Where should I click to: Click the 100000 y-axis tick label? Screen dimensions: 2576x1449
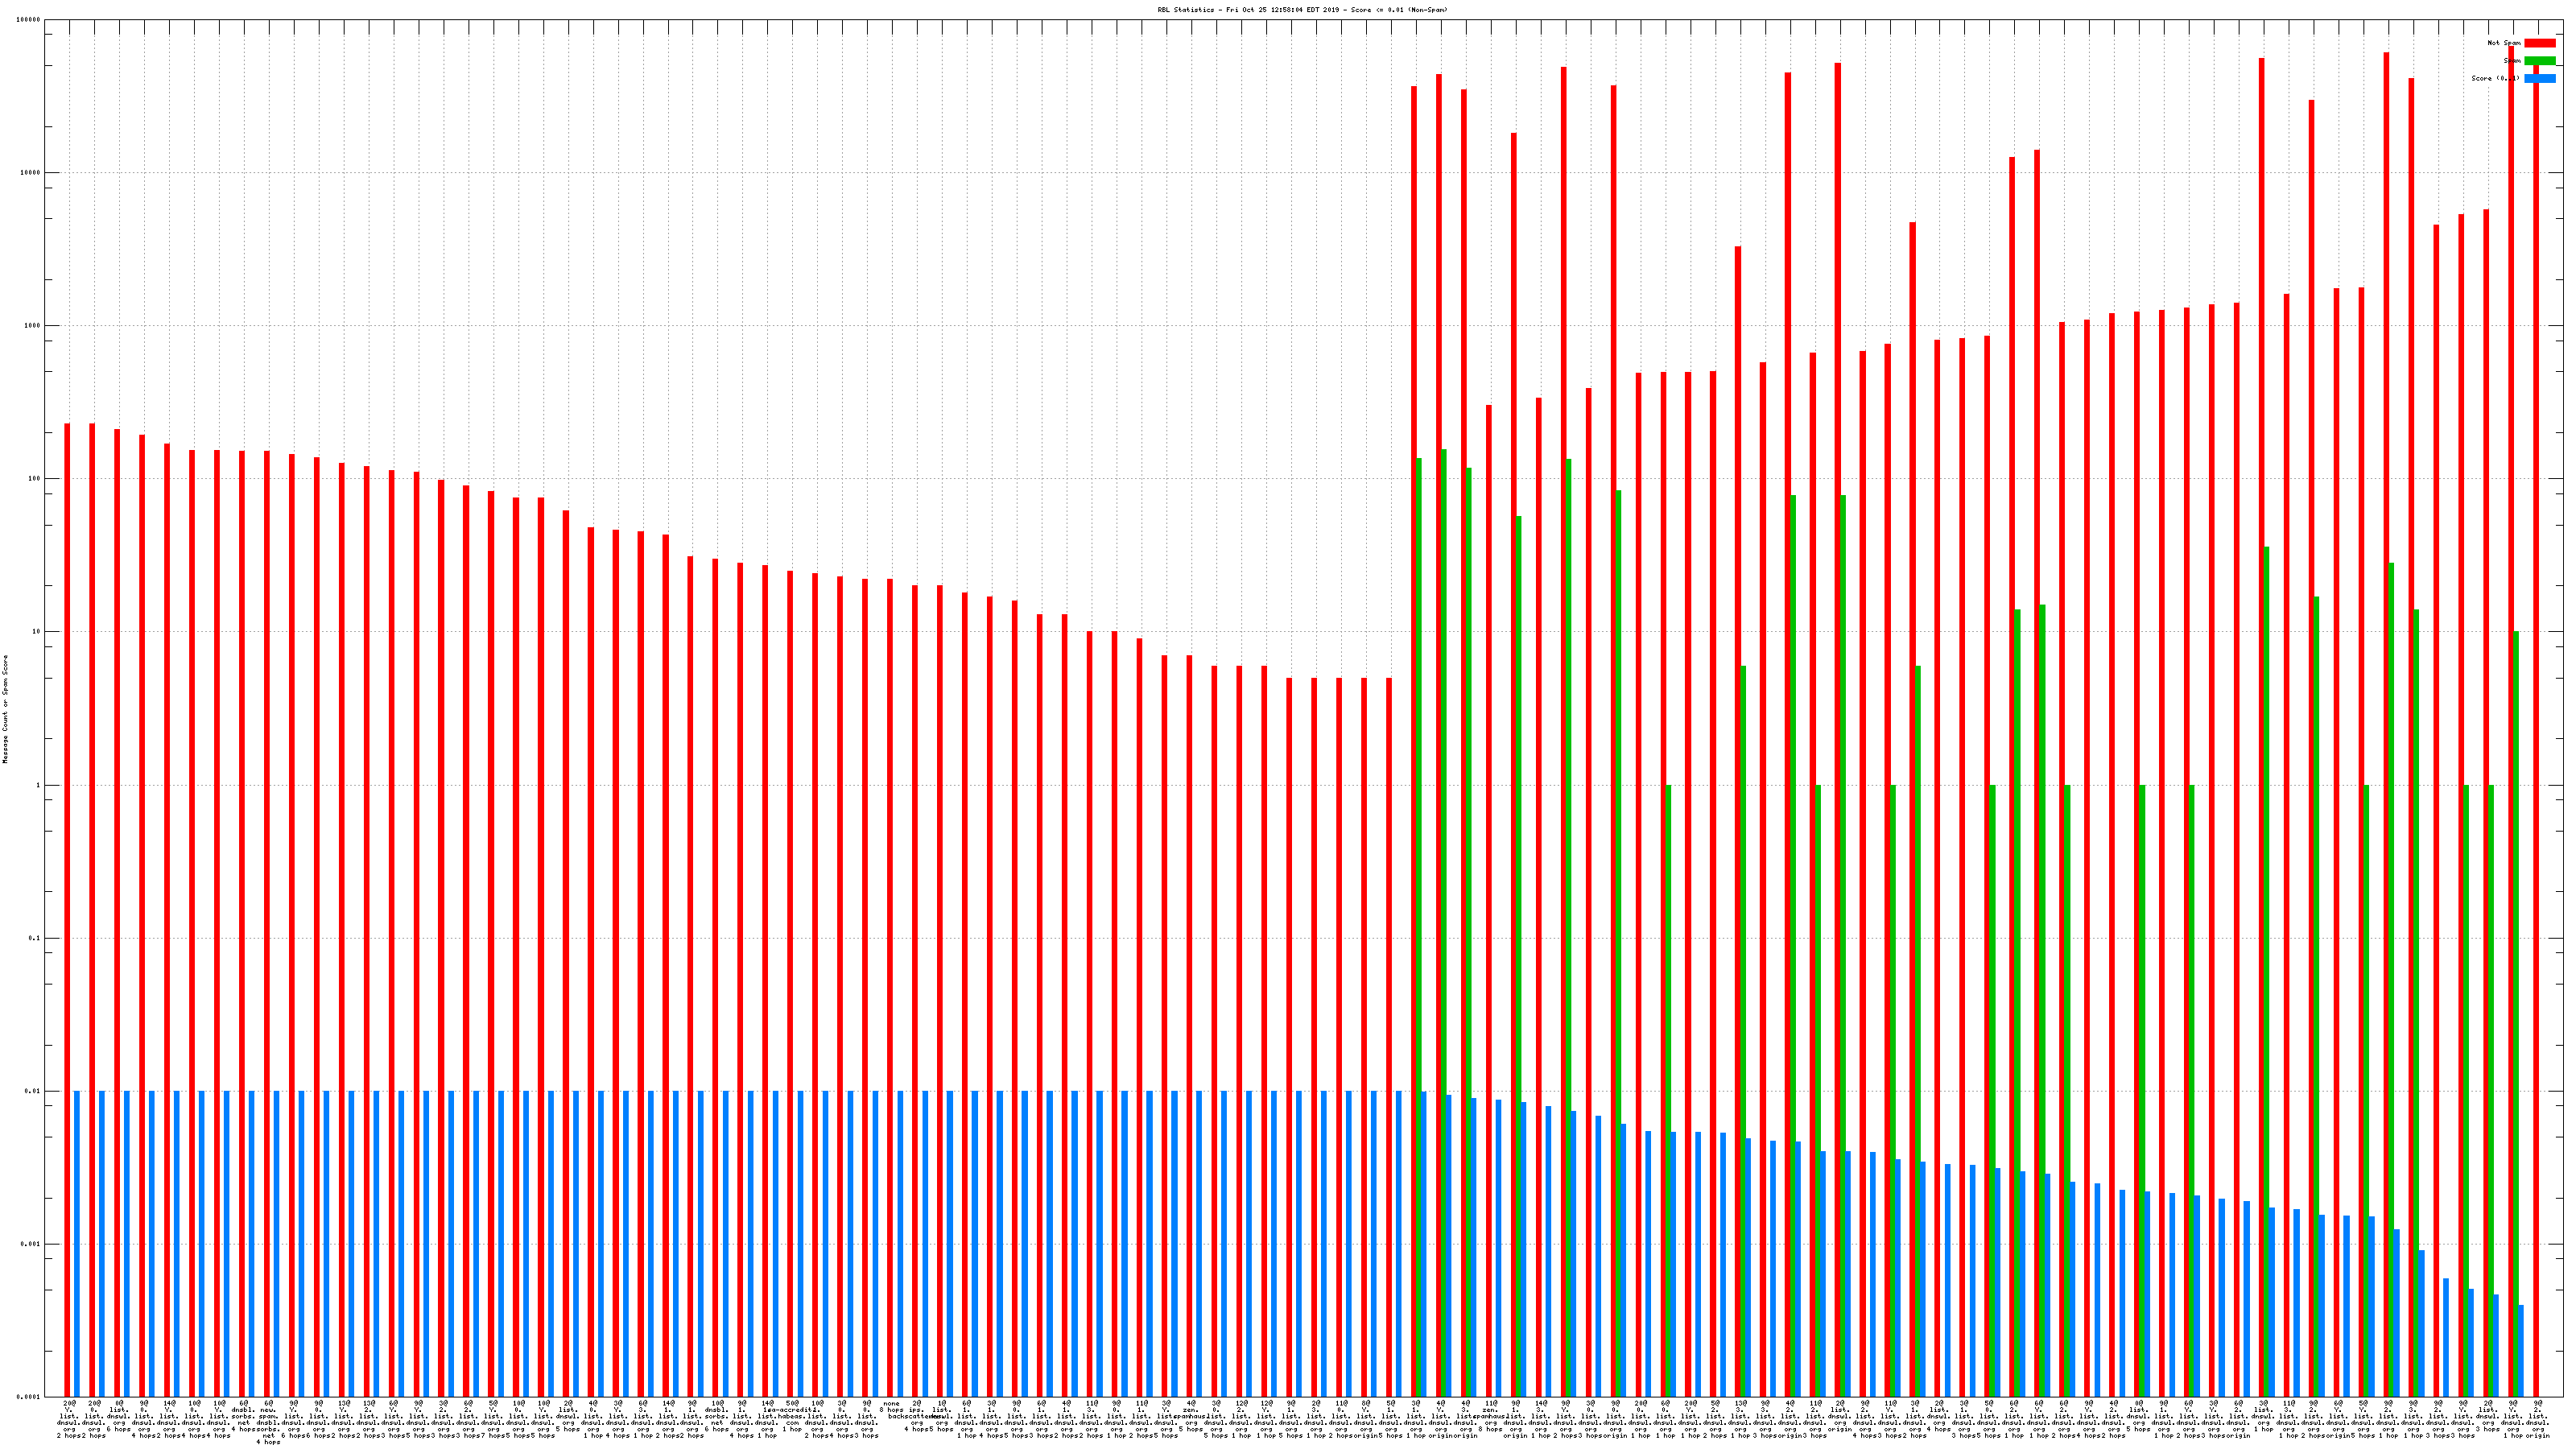[29, 19]
